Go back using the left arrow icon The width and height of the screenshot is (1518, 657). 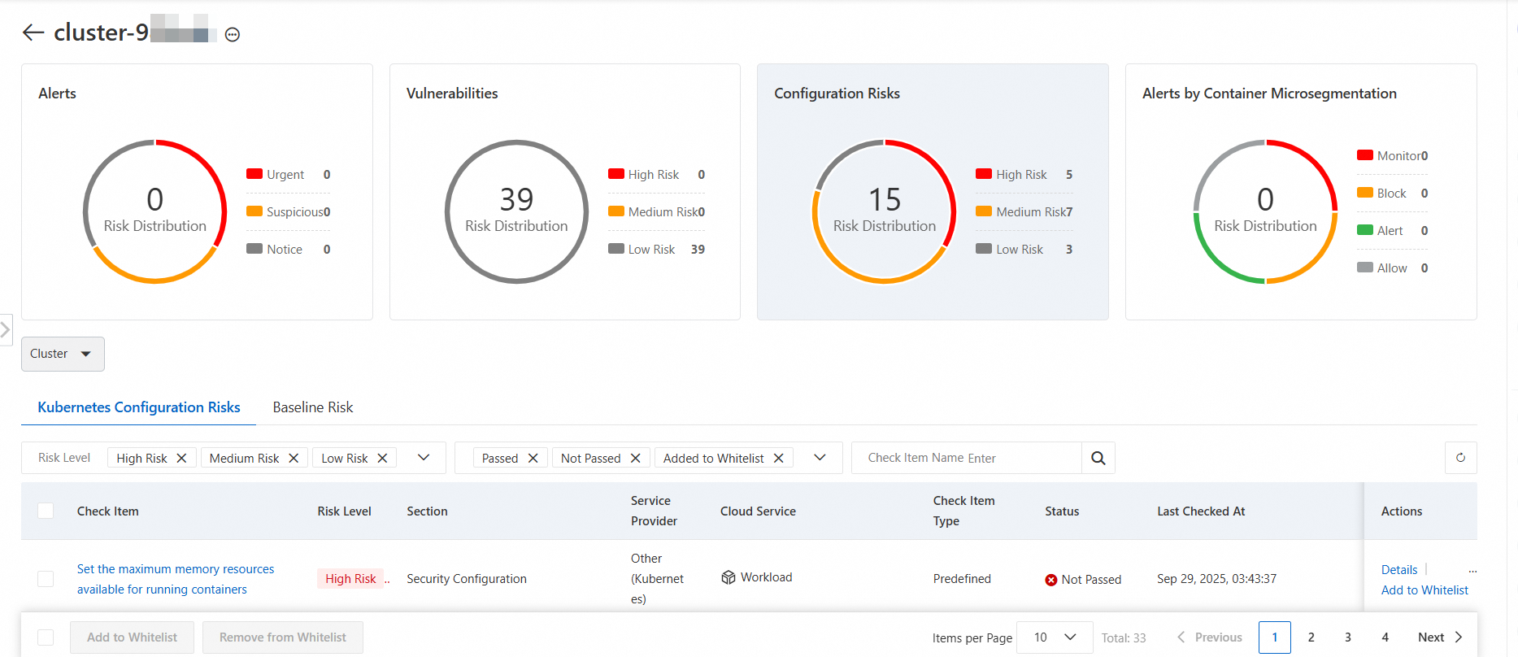coord(33,33)
